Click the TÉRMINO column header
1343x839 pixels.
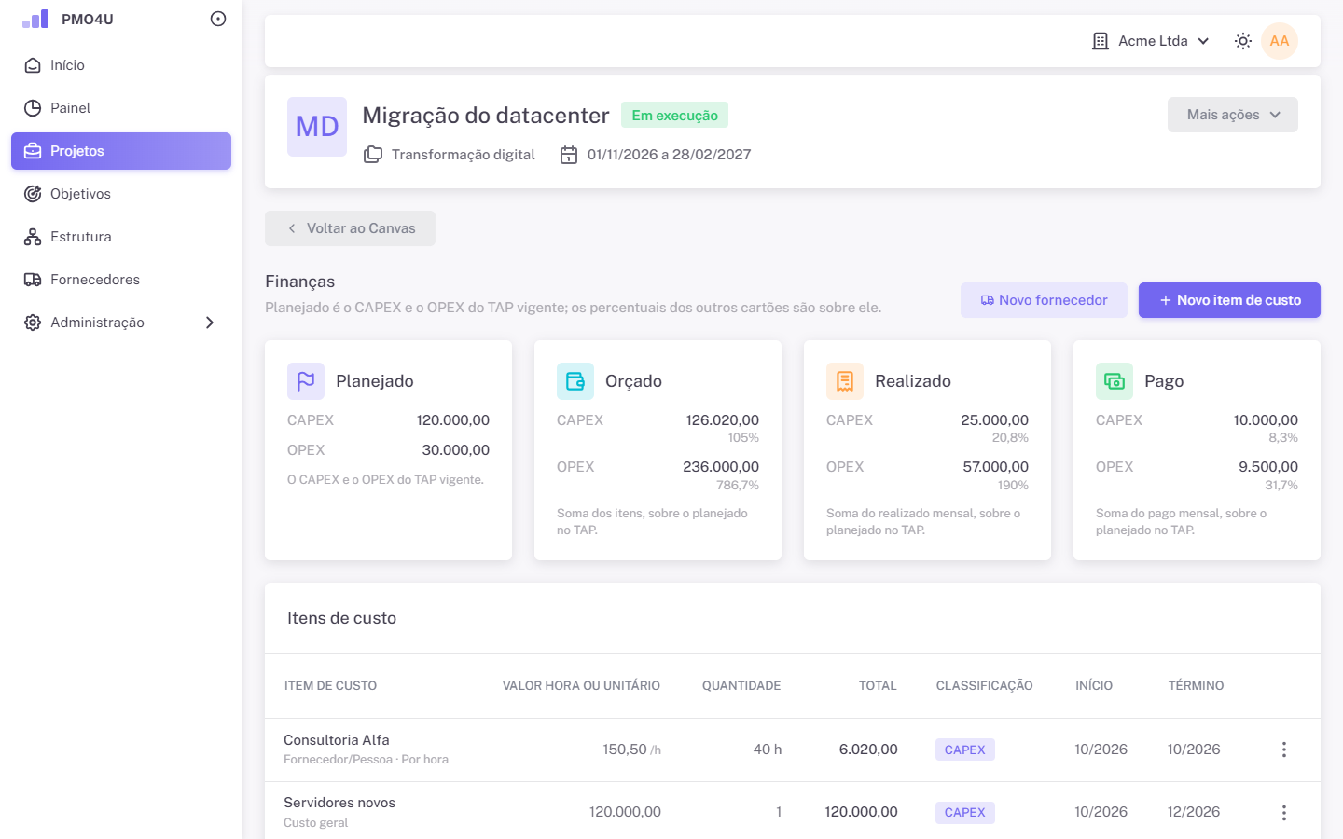tap(1196, 686)
